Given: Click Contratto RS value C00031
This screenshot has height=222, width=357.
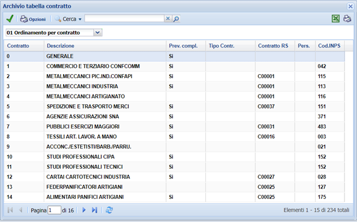Looking at the screenshot, I should coord(266,126).
